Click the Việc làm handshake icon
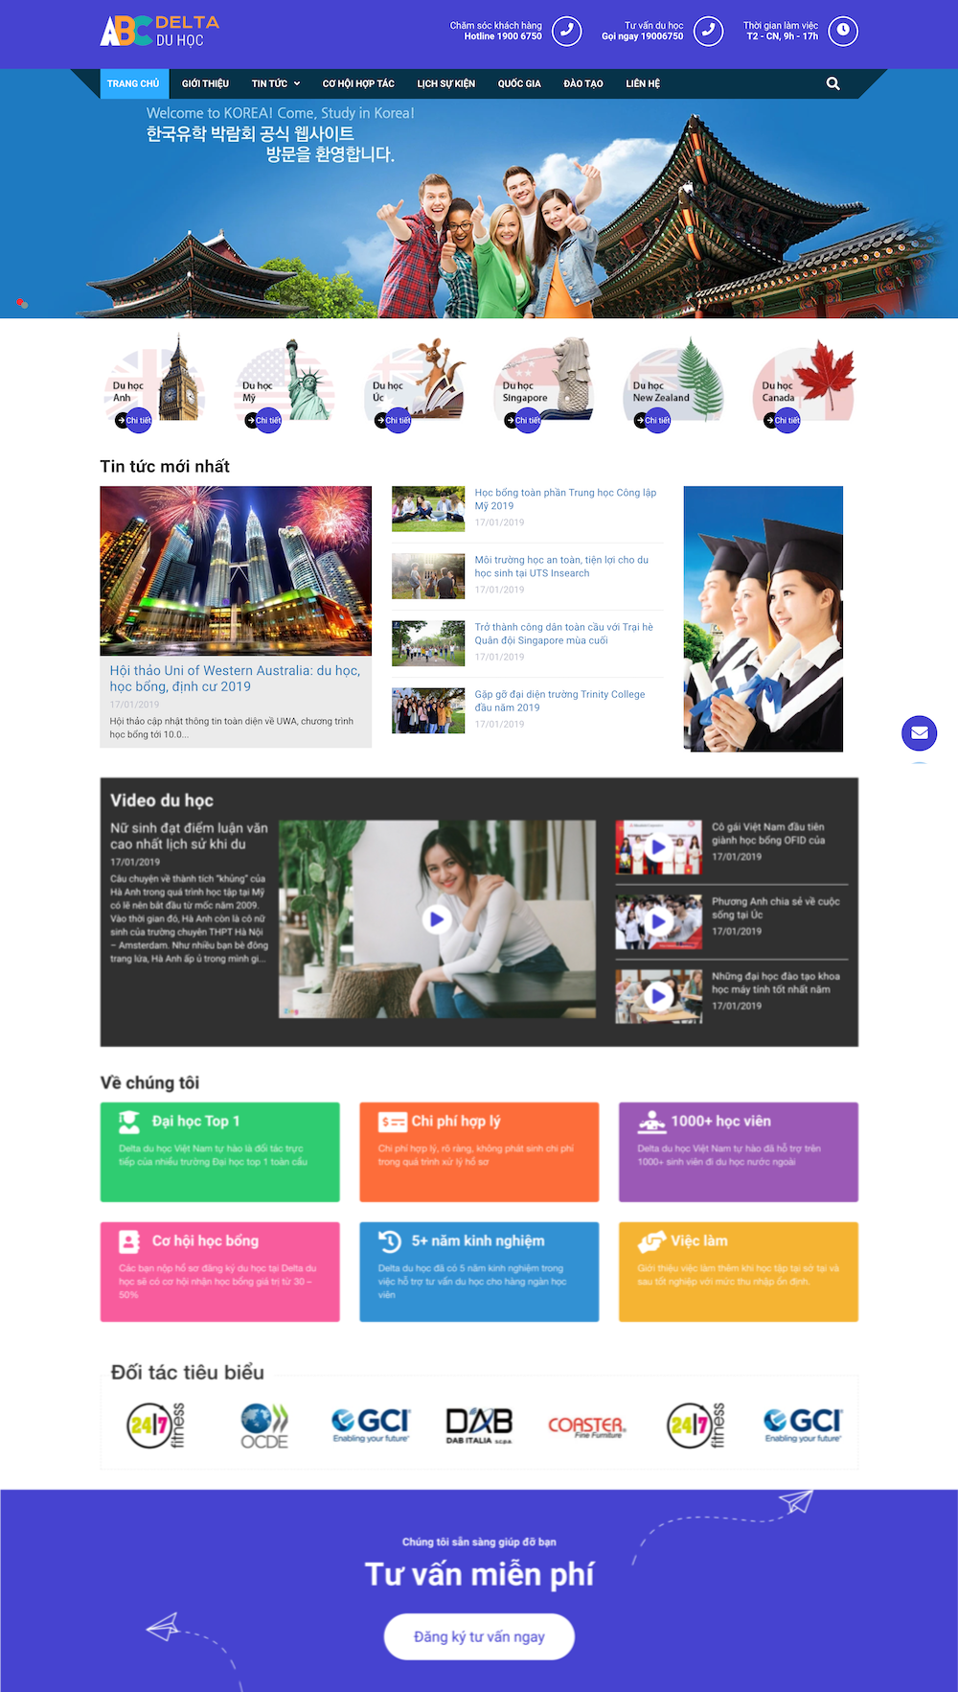 tap(651, 1241)
